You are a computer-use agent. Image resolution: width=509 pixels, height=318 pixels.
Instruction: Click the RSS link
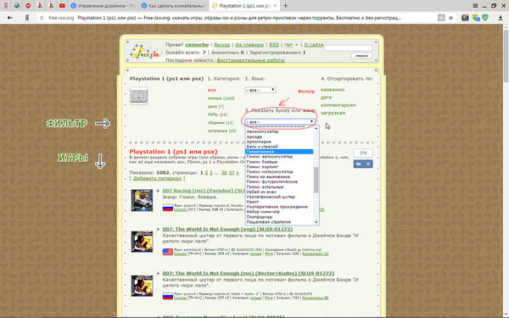(x=274, y=45)
